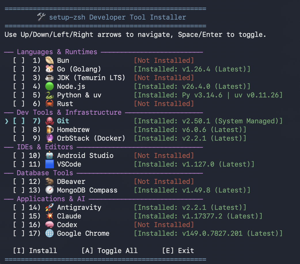Toggle the Go (Golang) checkbox
This screenshot has width=300, height=264.
click(19, 69)
